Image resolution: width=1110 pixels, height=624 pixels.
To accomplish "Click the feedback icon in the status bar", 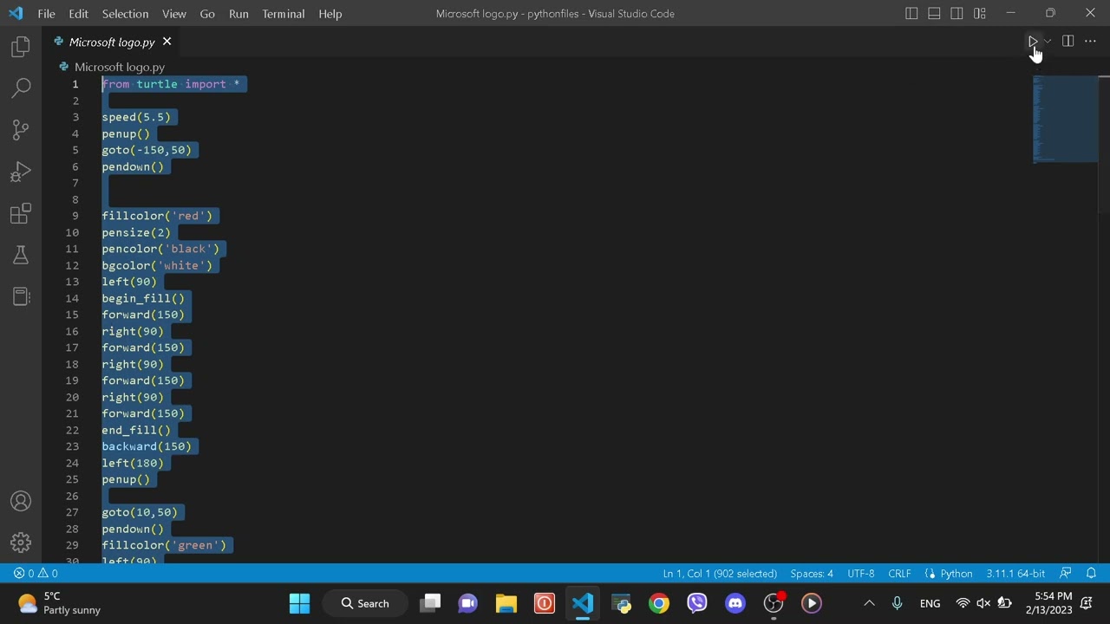I will click(1066, 573).
